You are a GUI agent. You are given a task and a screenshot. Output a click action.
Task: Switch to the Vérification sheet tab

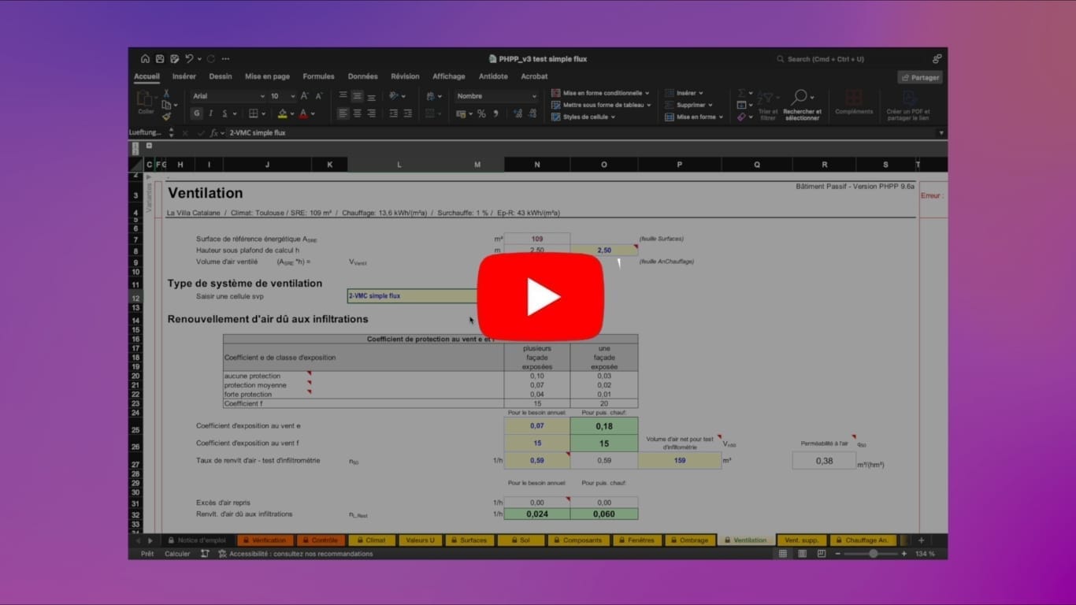(264, 540)
